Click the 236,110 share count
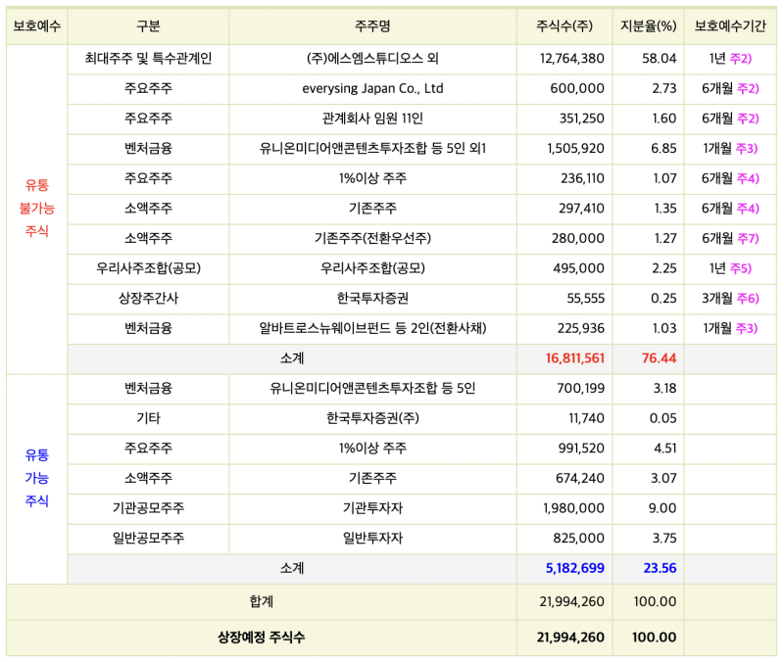Viewport: 784px width, 662px height. (582, 179)
